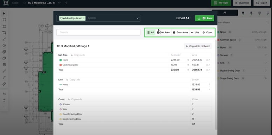The height and width of the screenshot is (135, 272).
Task: Click the single square view icon in right panel
Action: pyautogui.click(x=243, y=13)
